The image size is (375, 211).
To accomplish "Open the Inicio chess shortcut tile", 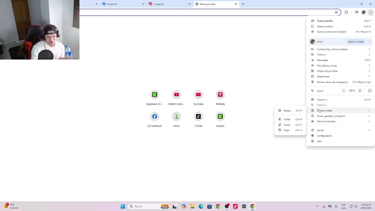I will [176, 120].
